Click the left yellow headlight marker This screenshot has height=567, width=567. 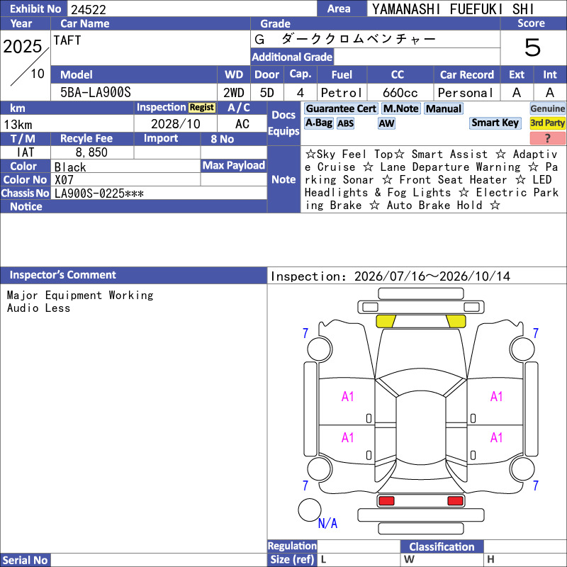tap(386, 321)
